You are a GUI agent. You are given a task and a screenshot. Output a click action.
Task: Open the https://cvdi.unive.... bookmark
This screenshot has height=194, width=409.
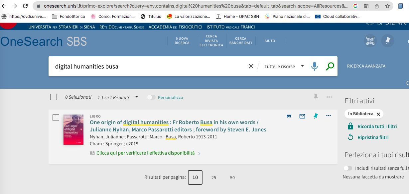(24, 16)
